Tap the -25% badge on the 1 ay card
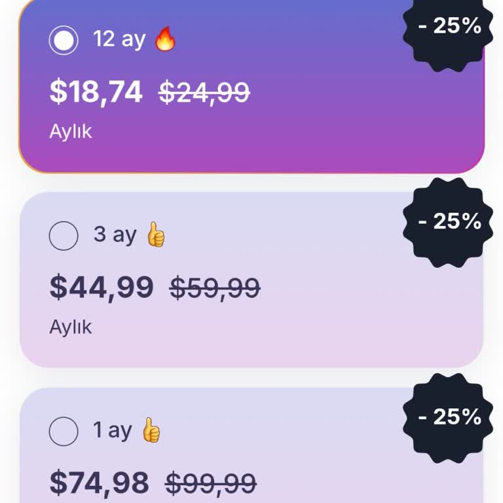This screenshot has height=503, width=503. point(449,417)
